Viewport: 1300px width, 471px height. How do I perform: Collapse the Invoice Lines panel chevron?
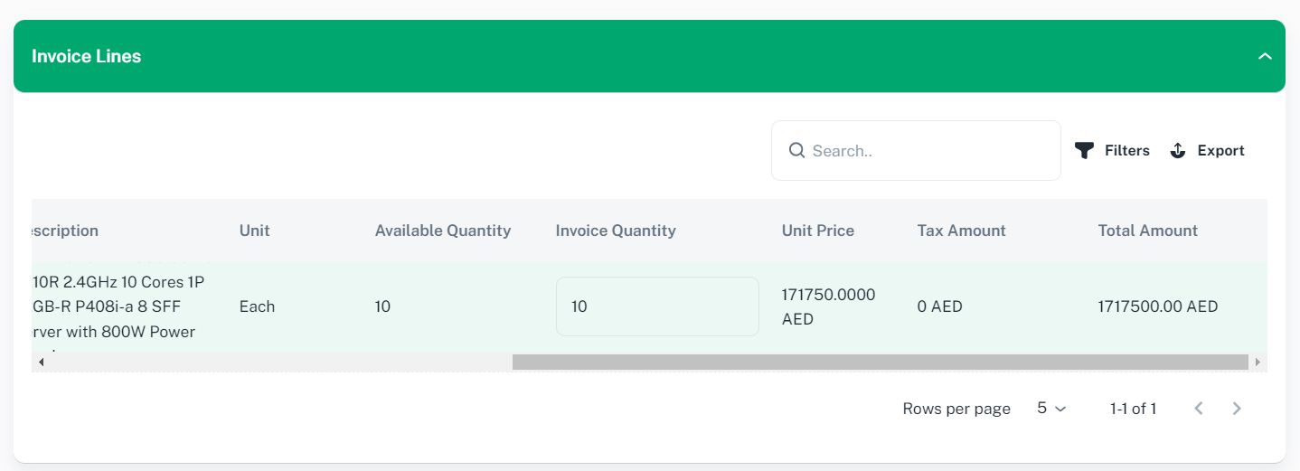(1265, 56)
